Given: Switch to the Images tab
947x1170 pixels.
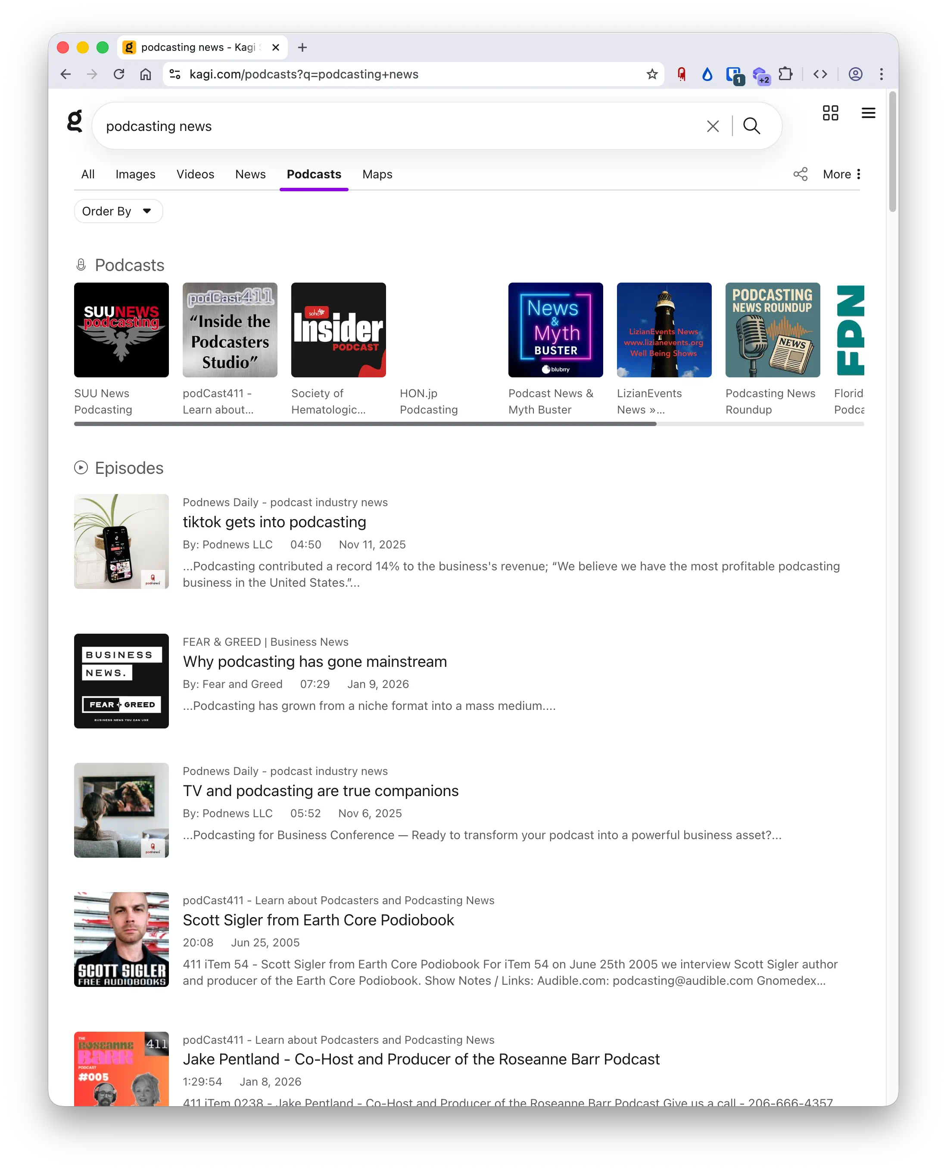Looking at the screenshot, I should [135, 174].
